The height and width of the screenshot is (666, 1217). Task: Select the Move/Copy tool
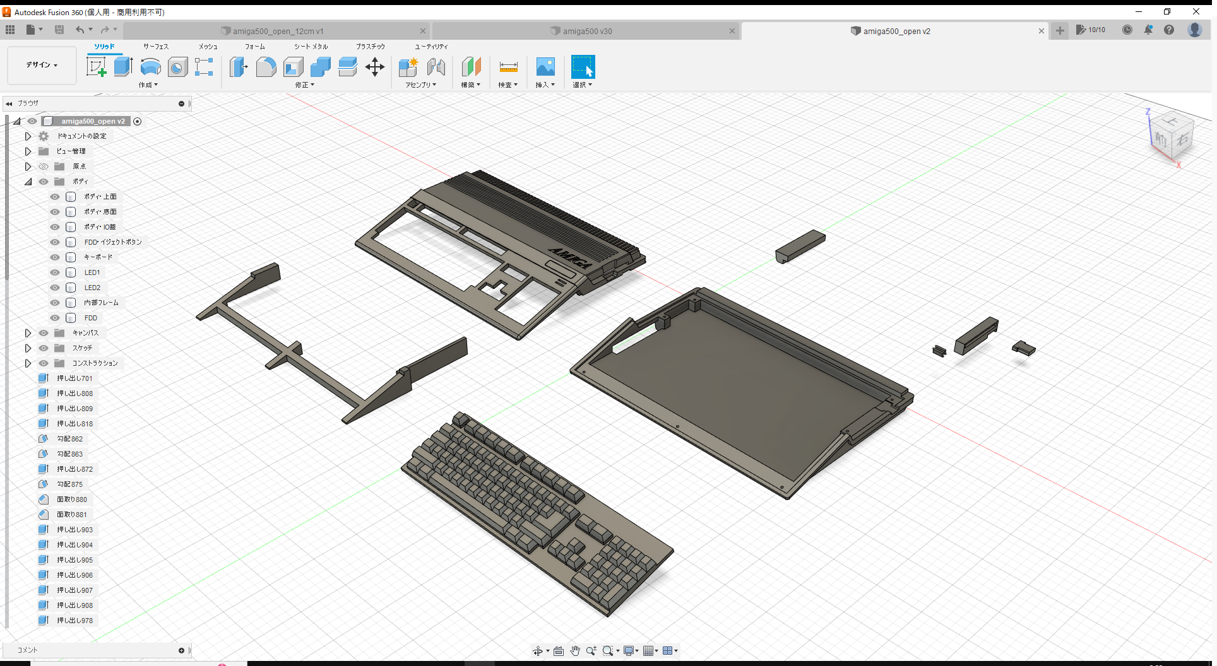click(x=375, y=67)
